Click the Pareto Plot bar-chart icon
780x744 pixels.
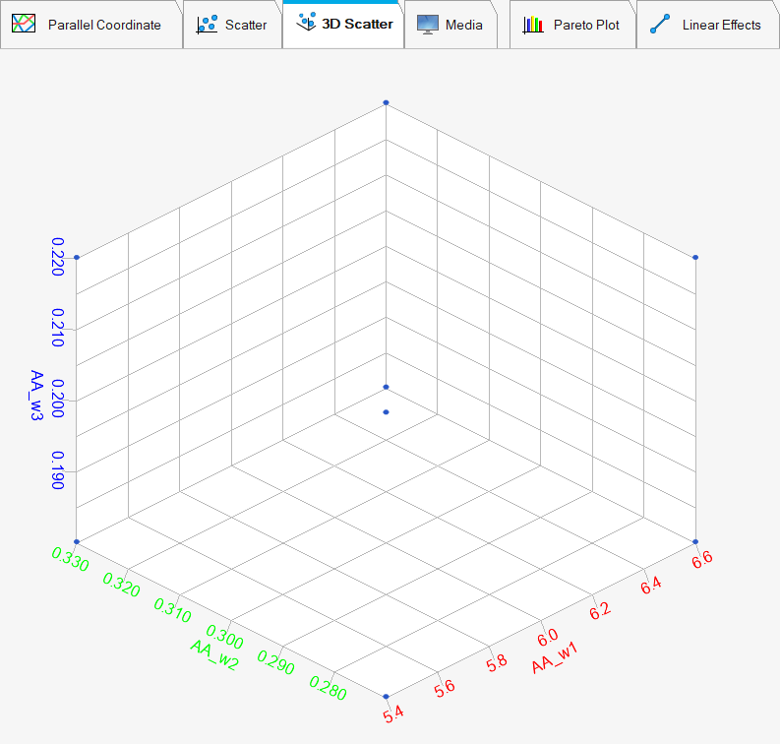click(x=533, y=25)
